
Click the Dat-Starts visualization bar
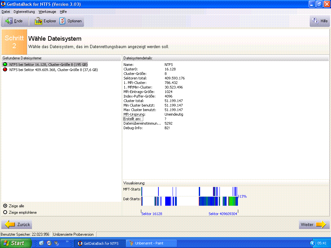pos(189,201)
